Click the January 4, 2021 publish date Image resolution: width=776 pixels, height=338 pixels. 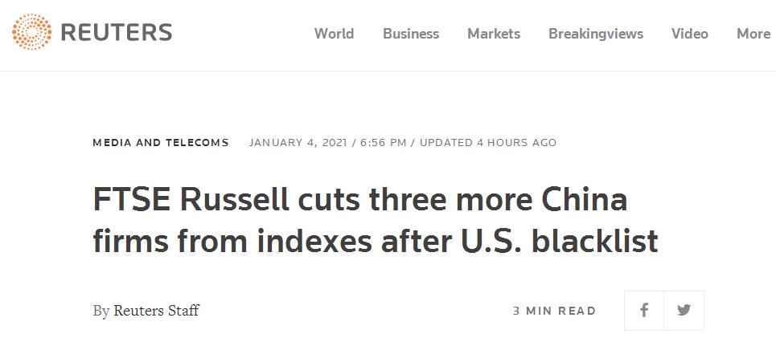click(298, 143)
